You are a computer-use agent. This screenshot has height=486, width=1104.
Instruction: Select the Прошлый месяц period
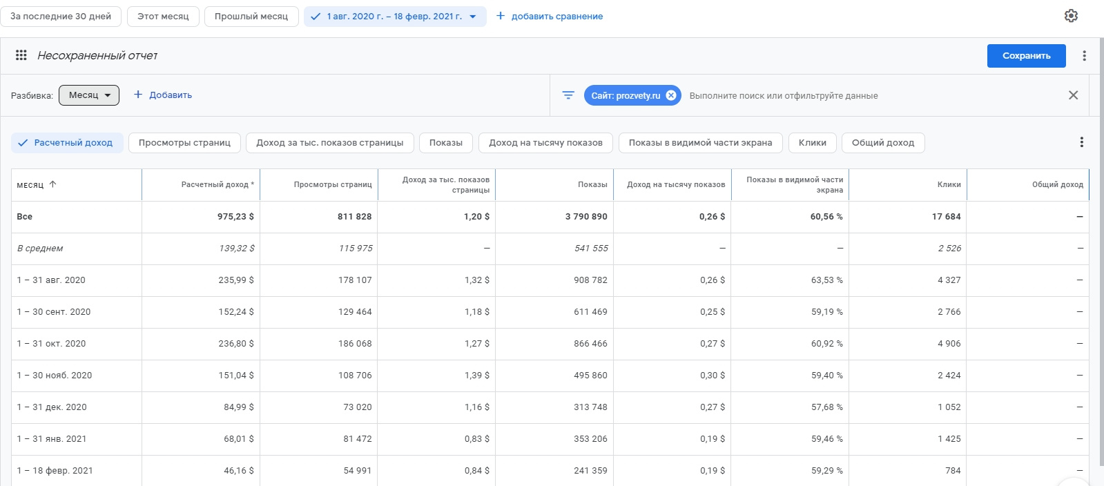tap(251, 17)
